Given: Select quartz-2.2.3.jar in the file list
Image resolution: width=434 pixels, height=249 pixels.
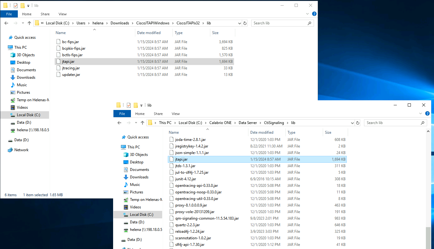Looking at the screenshot, I should click(x=187, y=225).
